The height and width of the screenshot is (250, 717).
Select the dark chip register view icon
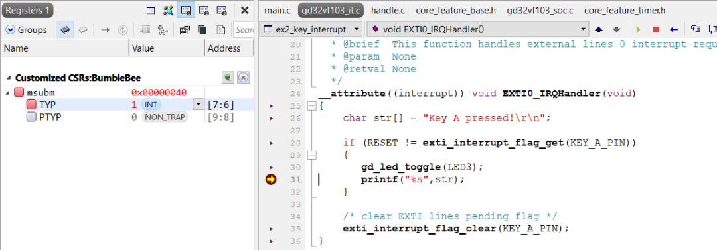point(65,30)
